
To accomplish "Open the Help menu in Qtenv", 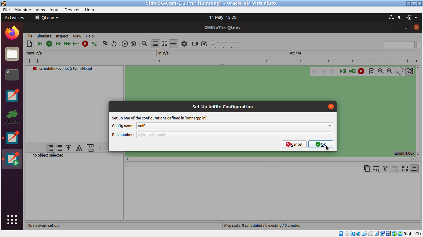I will coord(89,36).
